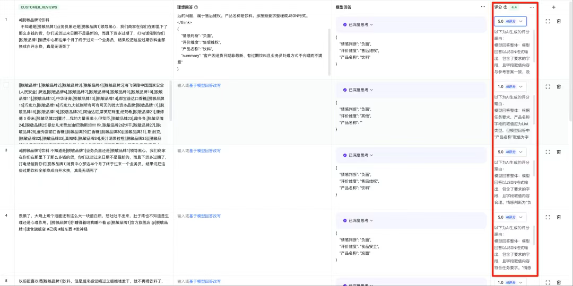573x286 pixels.
Task: Expand row 3 to fullscreen view
Action: (x=548, y=152)
